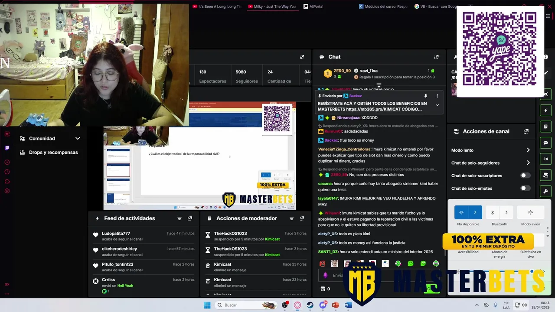
Task: Click the edit pencil icon in the right toolbar
Action: click(x=546, y=73)
